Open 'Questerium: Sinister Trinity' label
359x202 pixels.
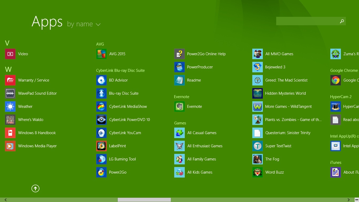288,133
